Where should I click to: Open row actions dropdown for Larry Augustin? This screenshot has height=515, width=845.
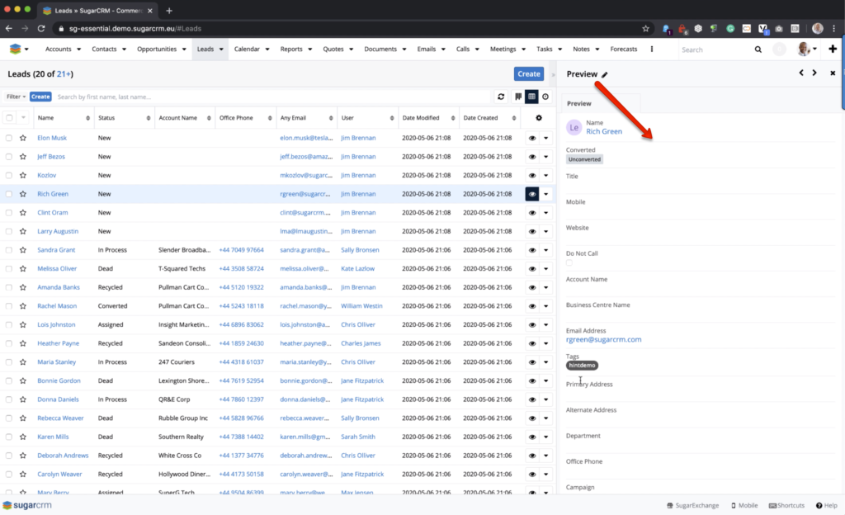(x=546, y=232)
